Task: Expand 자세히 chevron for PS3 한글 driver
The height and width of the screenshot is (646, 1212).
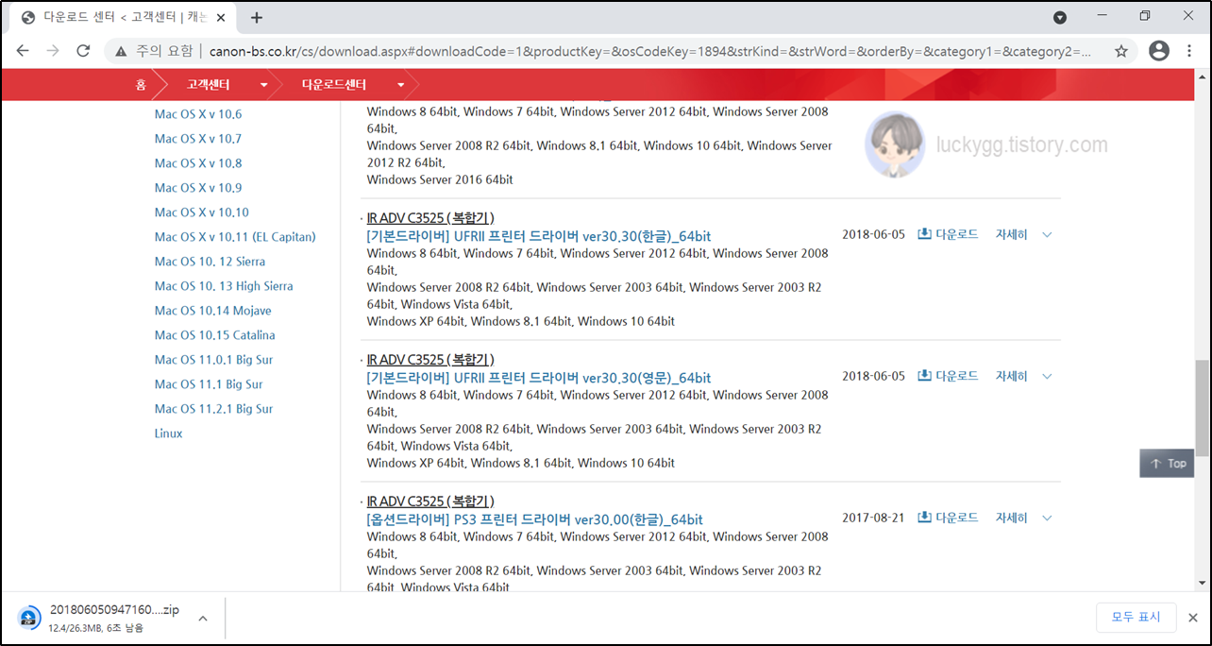Action: 1047,518
